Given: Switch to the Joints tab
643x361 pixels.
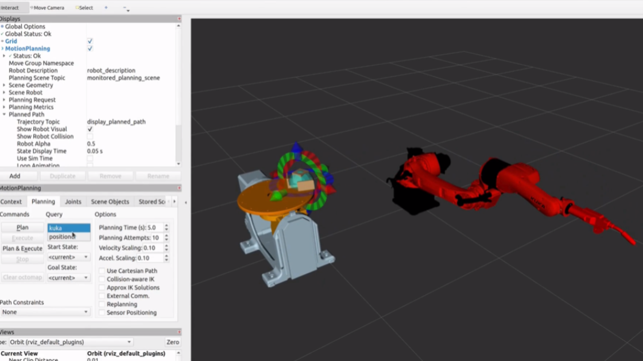Looking at the screenshot, I should click(x=73, y=202).
